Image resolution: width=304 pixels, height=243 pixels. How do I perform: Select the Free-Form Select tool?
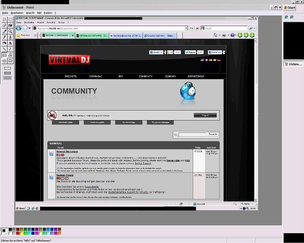pos(4,19)
